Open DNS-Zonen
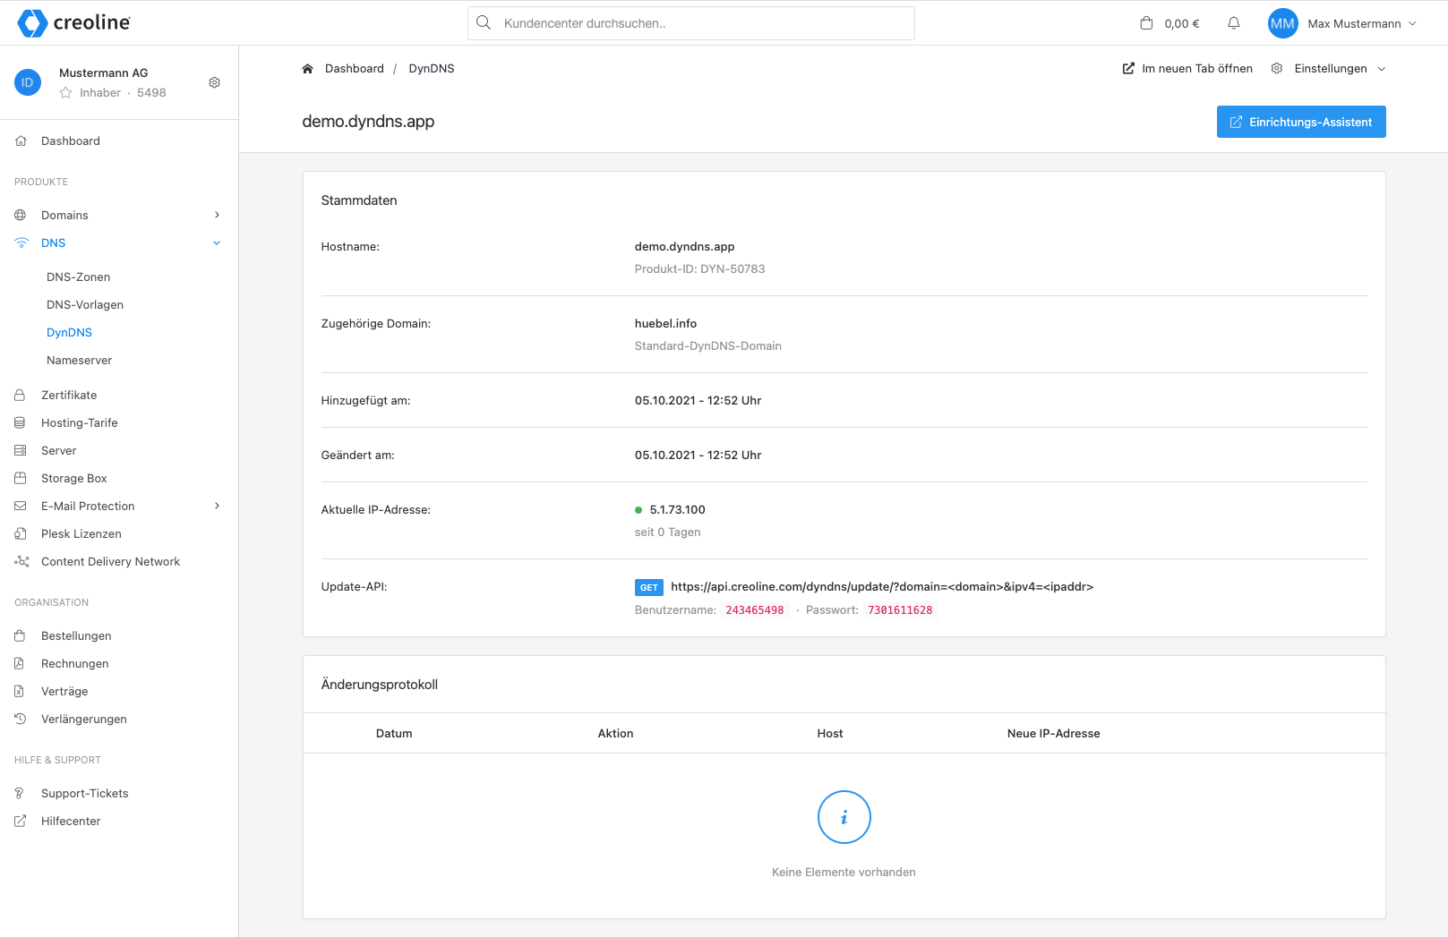Screen dimensions: 1448x937 click(78, 277)
